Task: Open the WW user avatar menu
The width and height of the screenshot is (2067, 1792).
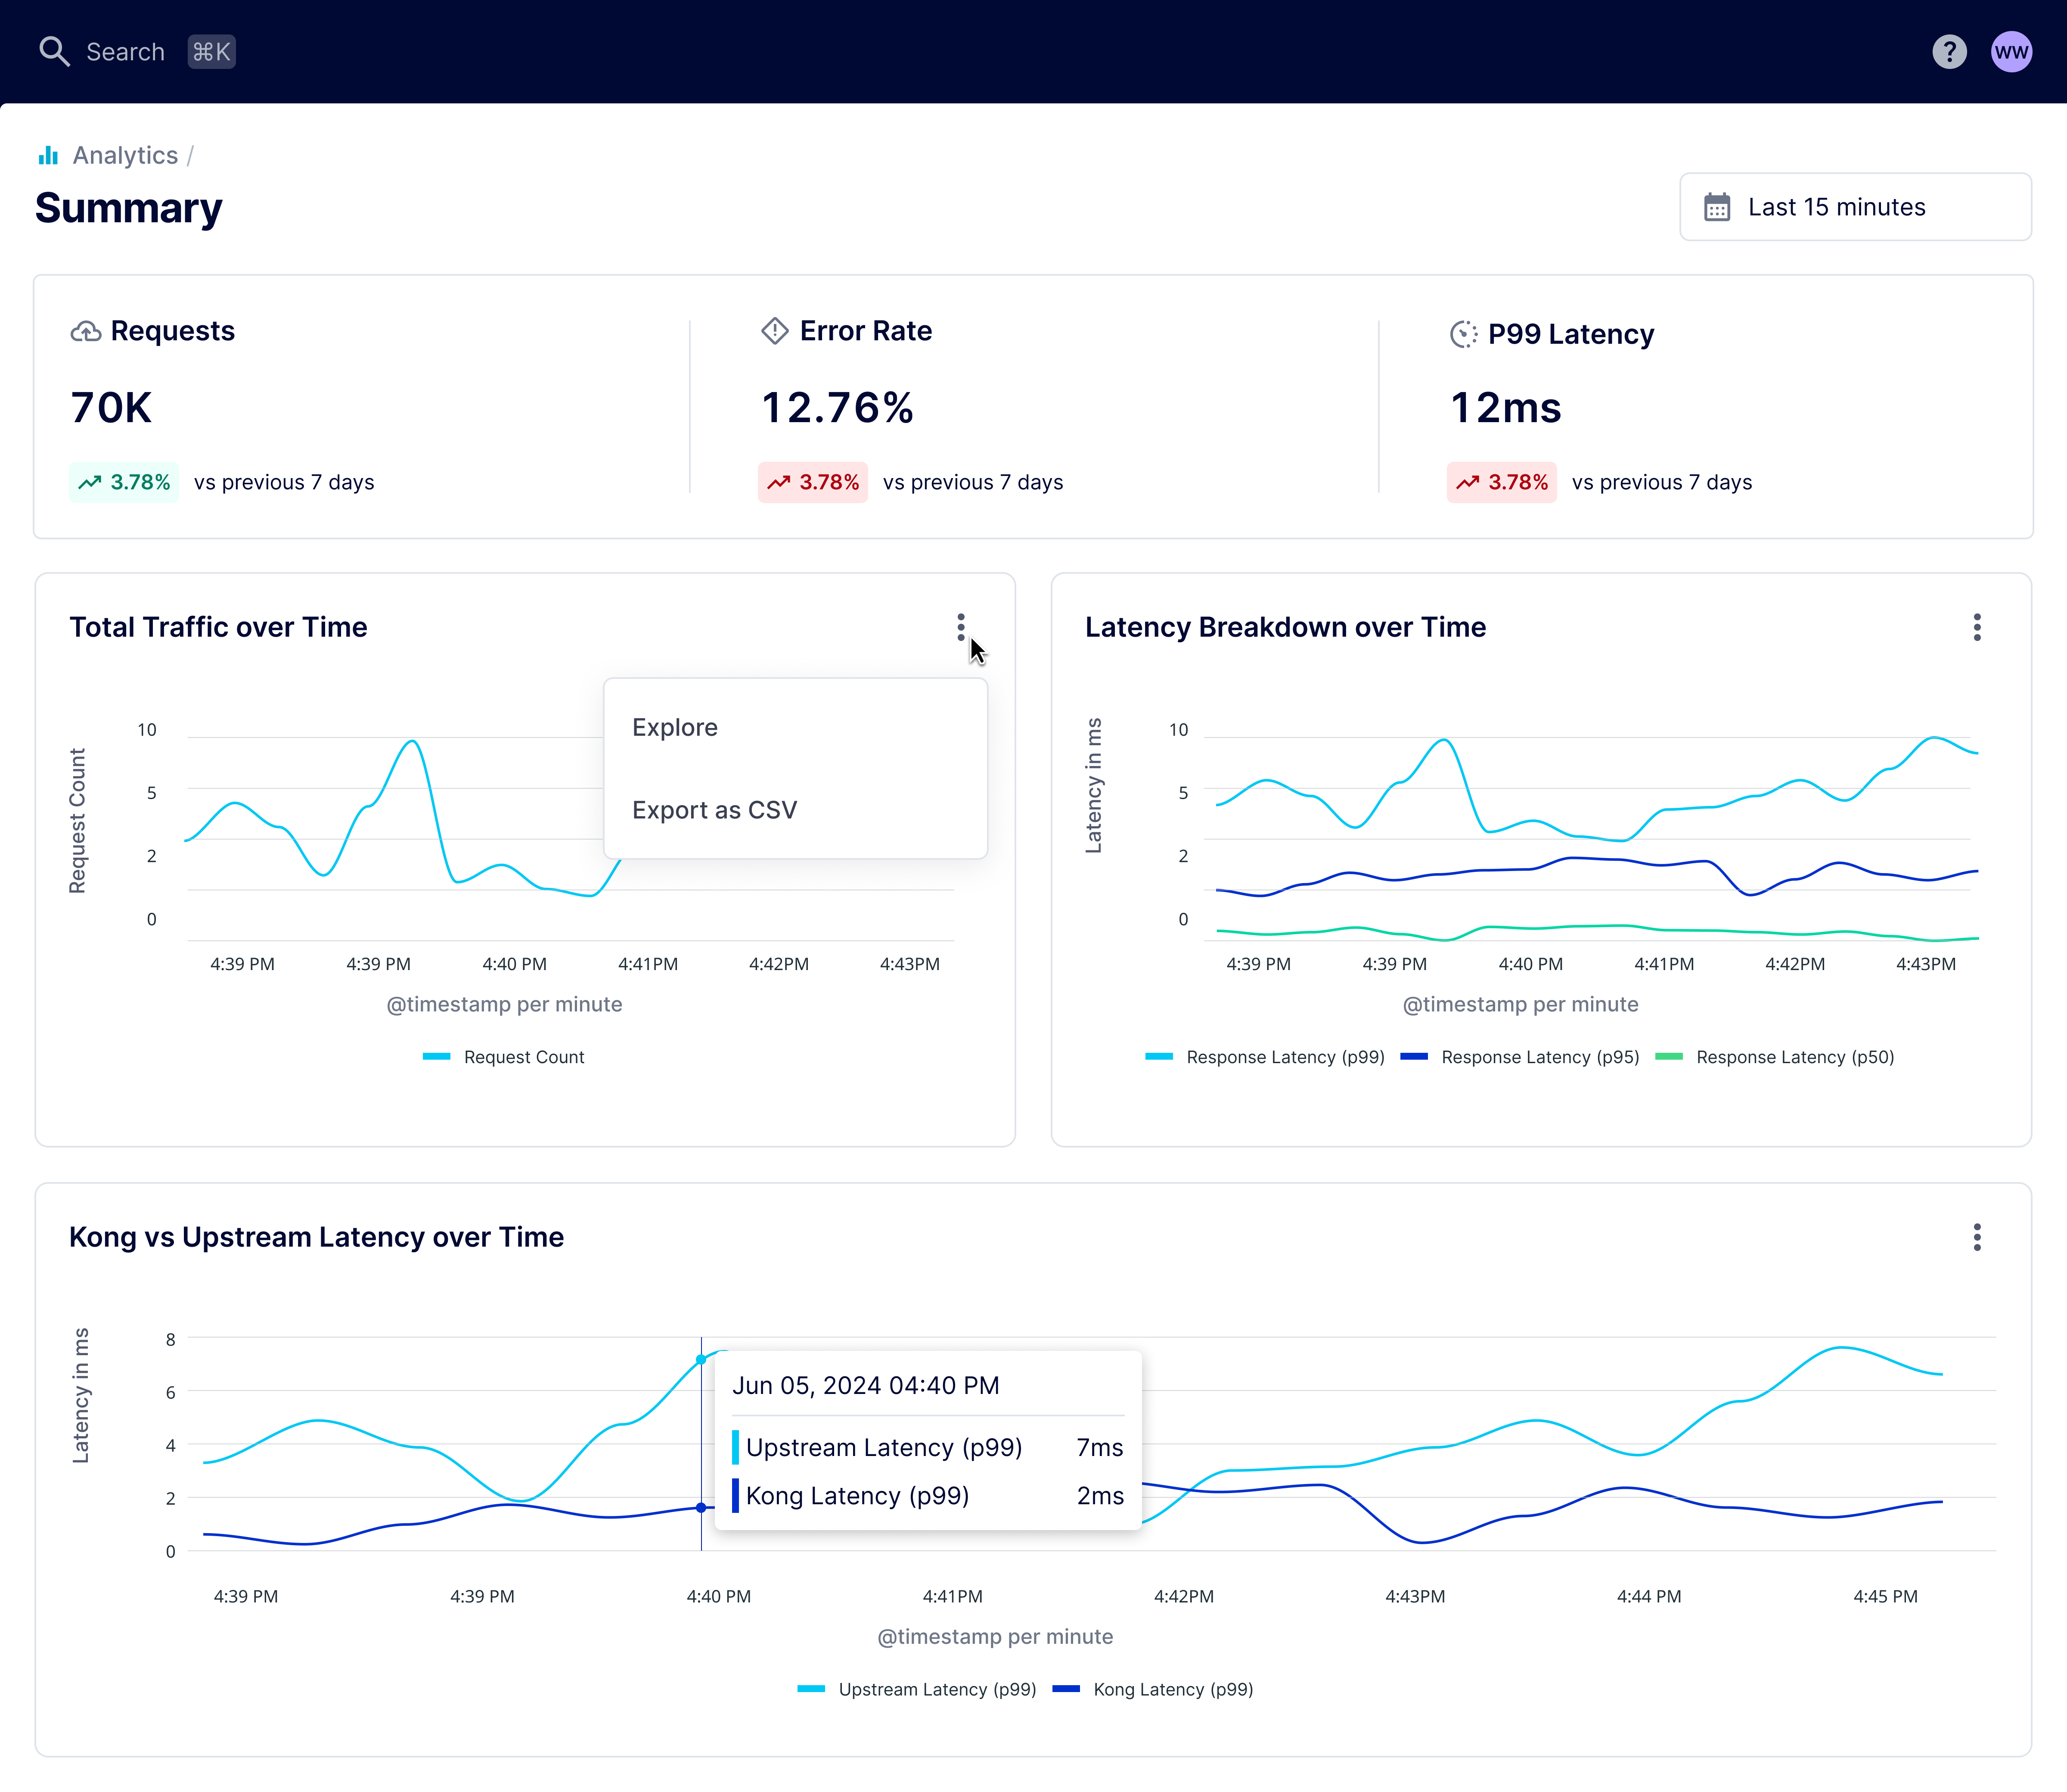Action: [x=2011, y=52]
